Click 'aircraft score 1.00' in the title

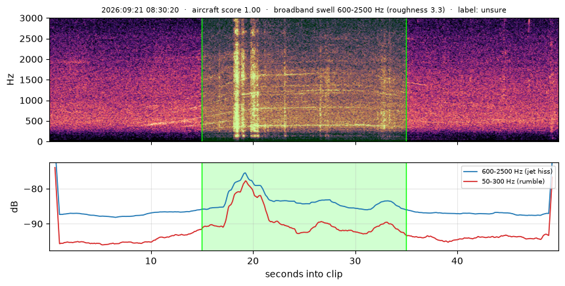[x=226, y=10]
